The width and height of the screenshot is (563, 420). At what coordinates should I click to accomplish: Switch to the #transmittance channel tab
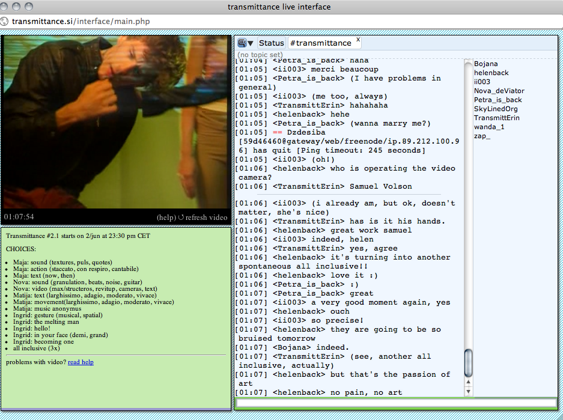[x=321, y=43]
